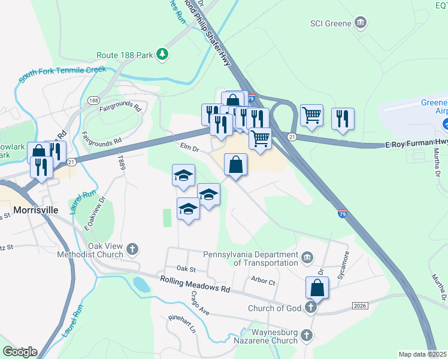448x359 pixels.
Task: Click the Interstate 79 shield on highway
Action: coord(342,214)
